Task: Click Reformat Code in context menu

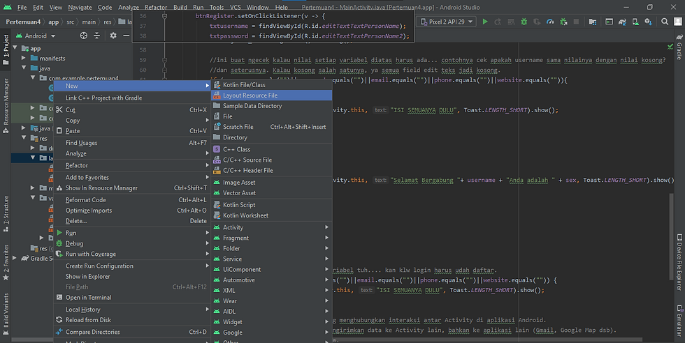Action: pos(132,199)
